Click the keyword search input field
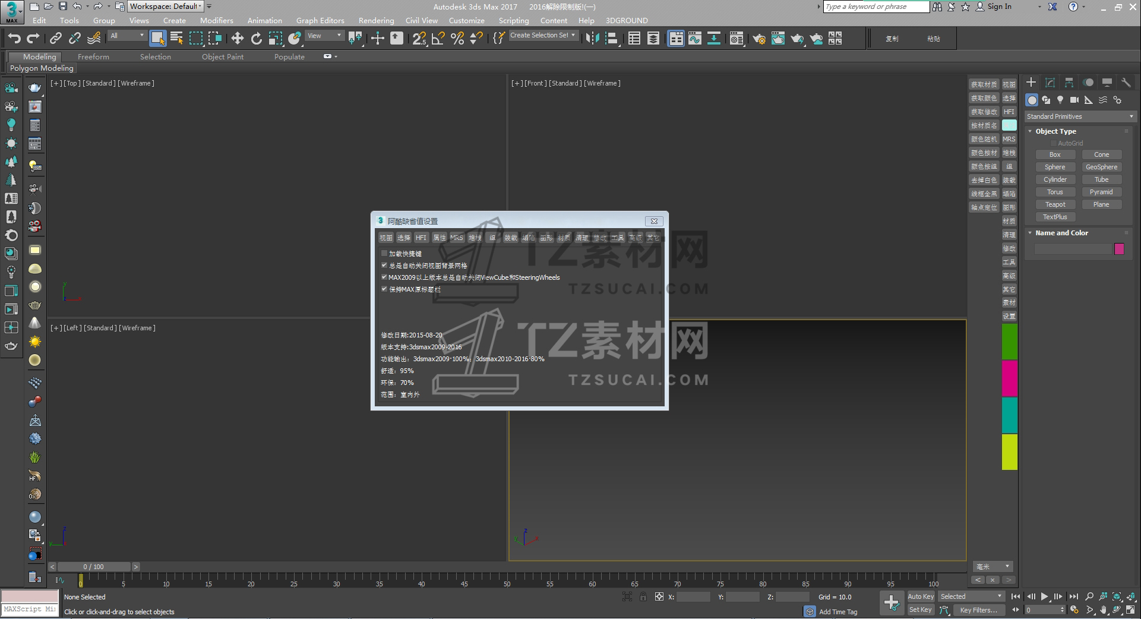Image resolution: width=1141 pixels, height=619 pixels. (x=876, y=7)
